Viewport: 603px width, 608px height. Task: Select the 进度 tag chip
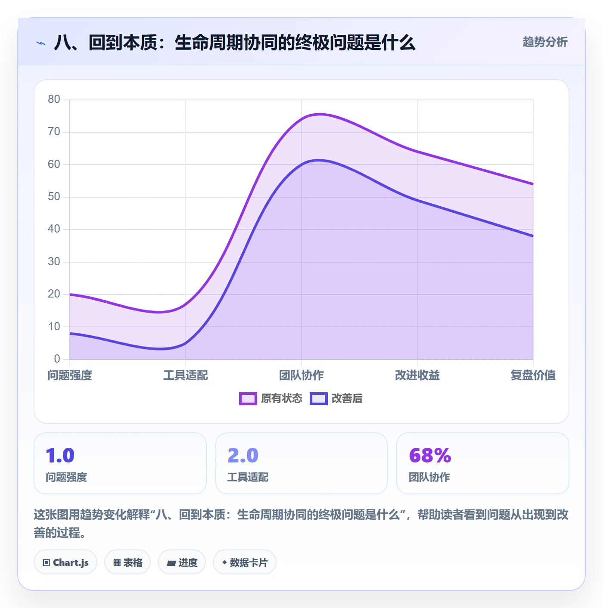[182, 562]
